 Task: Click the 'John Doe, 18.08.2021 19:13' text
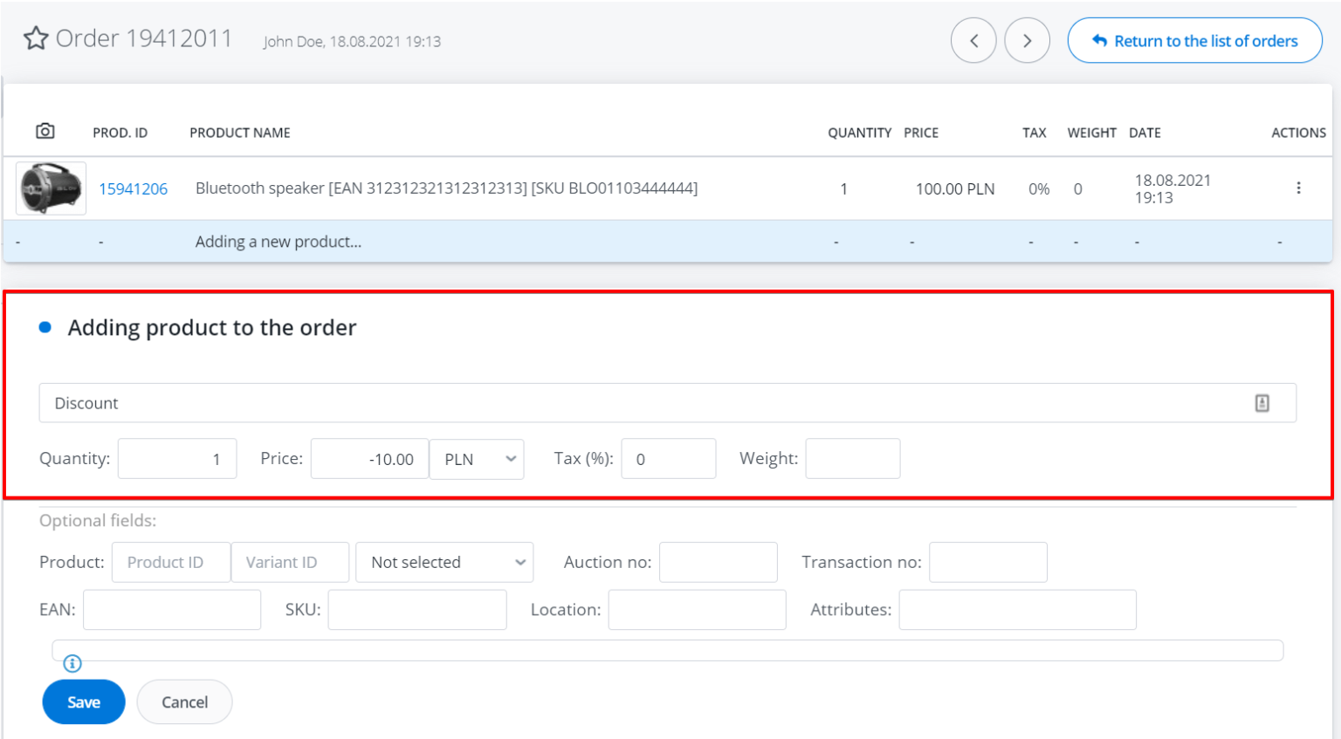353,41
